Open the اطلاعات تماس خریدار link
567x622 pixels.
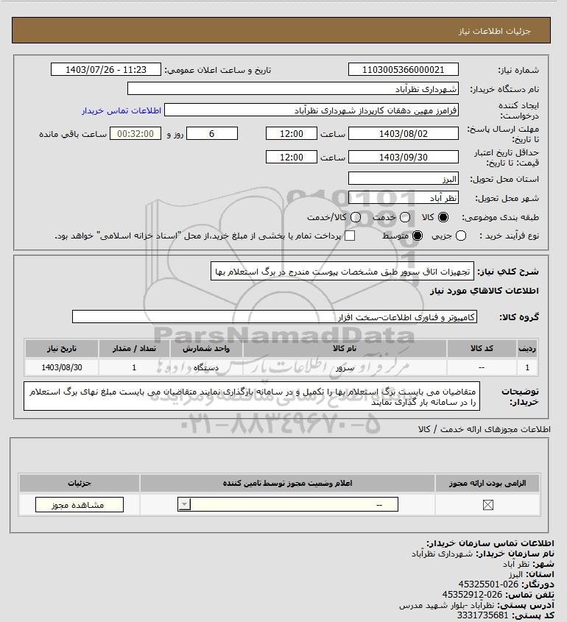click(x=121, y=110)
